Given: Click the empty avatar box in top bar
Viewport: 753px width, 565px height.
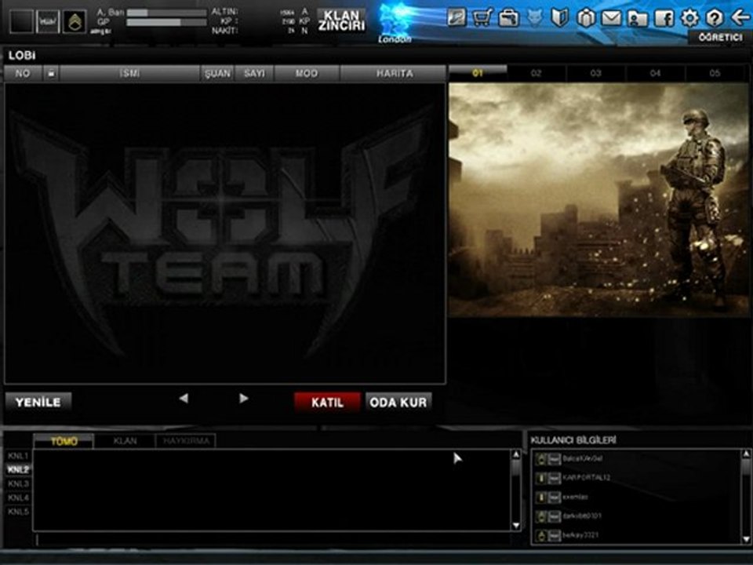Looking at the screenshot, I should [22, 22].
